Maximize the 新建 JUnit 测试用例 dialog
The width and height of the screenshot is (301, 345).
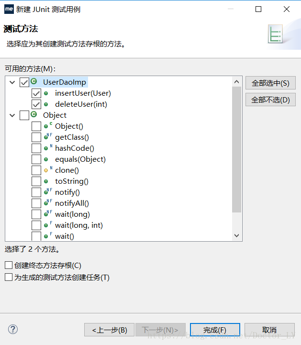[x=258, y=9]
